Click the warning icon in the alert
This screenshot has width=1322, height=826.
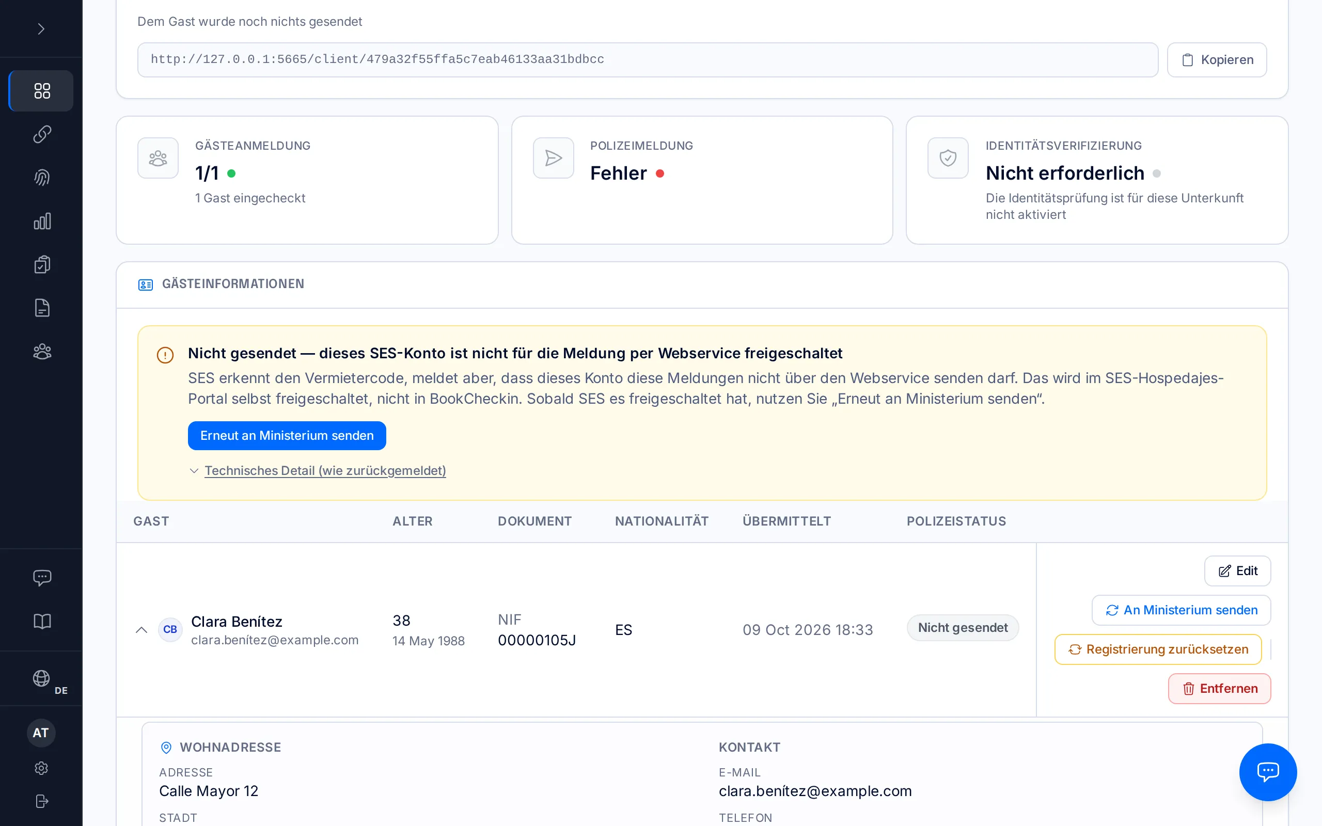[x=165, y=355]
